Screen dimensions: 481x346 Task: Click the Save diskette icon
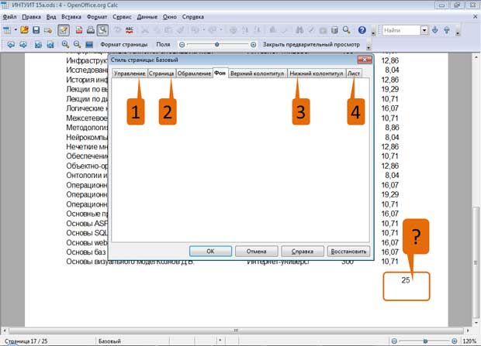tap(36, 30)
